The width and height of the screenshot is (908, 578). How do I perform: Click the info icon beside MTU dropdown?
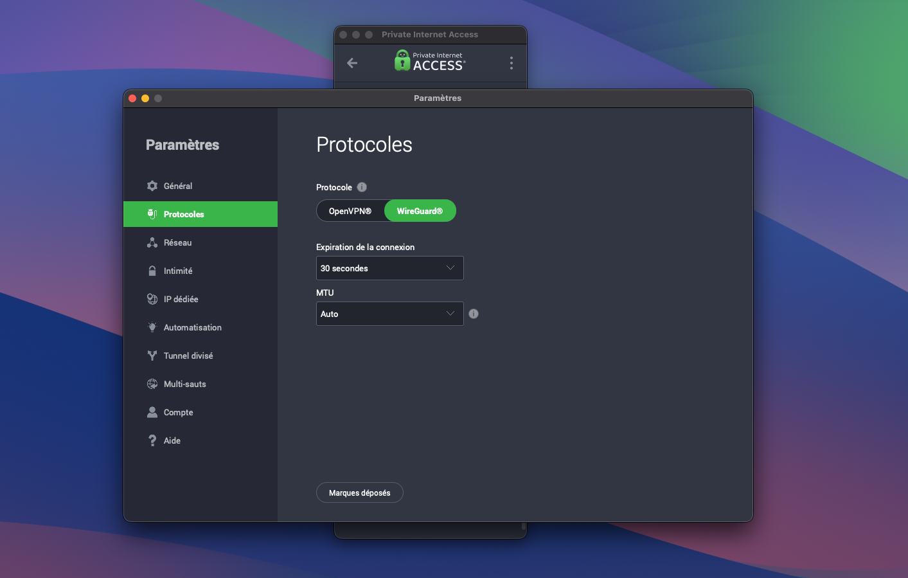474,314
